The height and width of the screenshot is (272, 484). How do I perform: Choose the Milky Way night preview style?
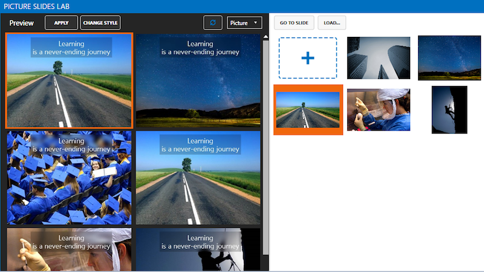198,80
